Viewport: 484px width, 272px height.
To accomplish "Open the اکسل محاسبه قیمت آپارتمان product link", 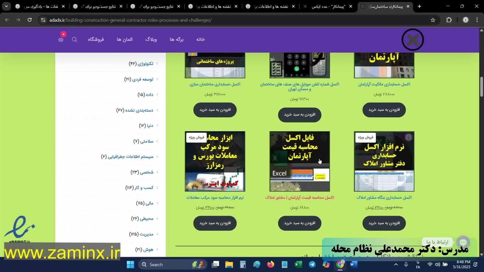I will [x=299, y=198].
